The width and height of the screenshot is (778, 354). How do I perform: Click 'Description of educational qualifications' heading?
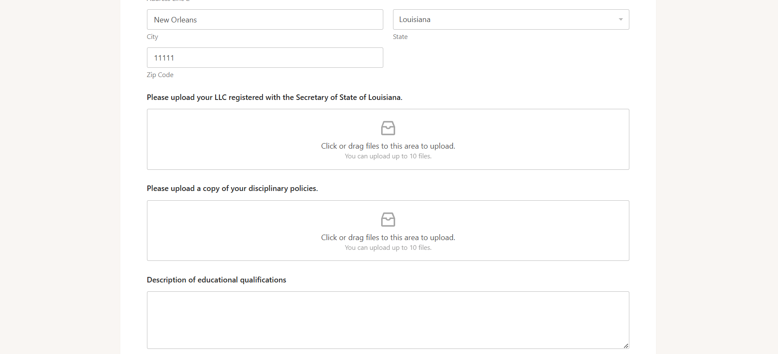216,280
